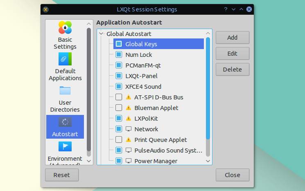Screen dimensions: 305x191
Task: Select the Autostart spinner icon
Action: [65, 122]
